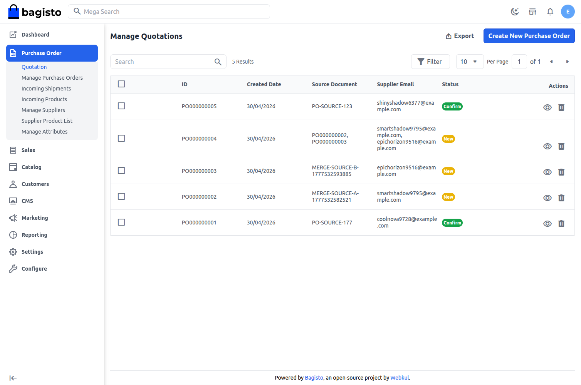Open the per-page dropdown showing 10
Screen dimensions: 581x385
pos(470,62)
